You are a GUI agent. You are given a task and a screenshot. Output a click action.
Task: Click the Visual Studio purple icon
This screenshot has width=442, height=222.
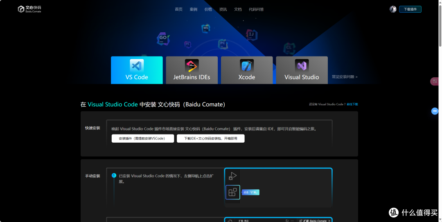click(302, 66)
